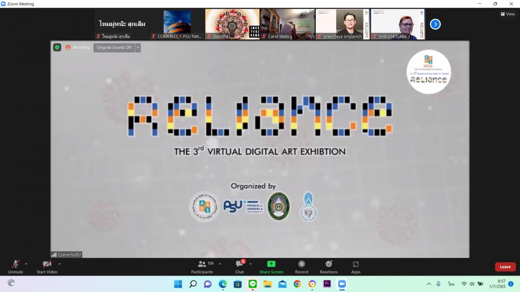Open the Apps panel
Viewport: 520px width, 292px height.
(356, 267)
